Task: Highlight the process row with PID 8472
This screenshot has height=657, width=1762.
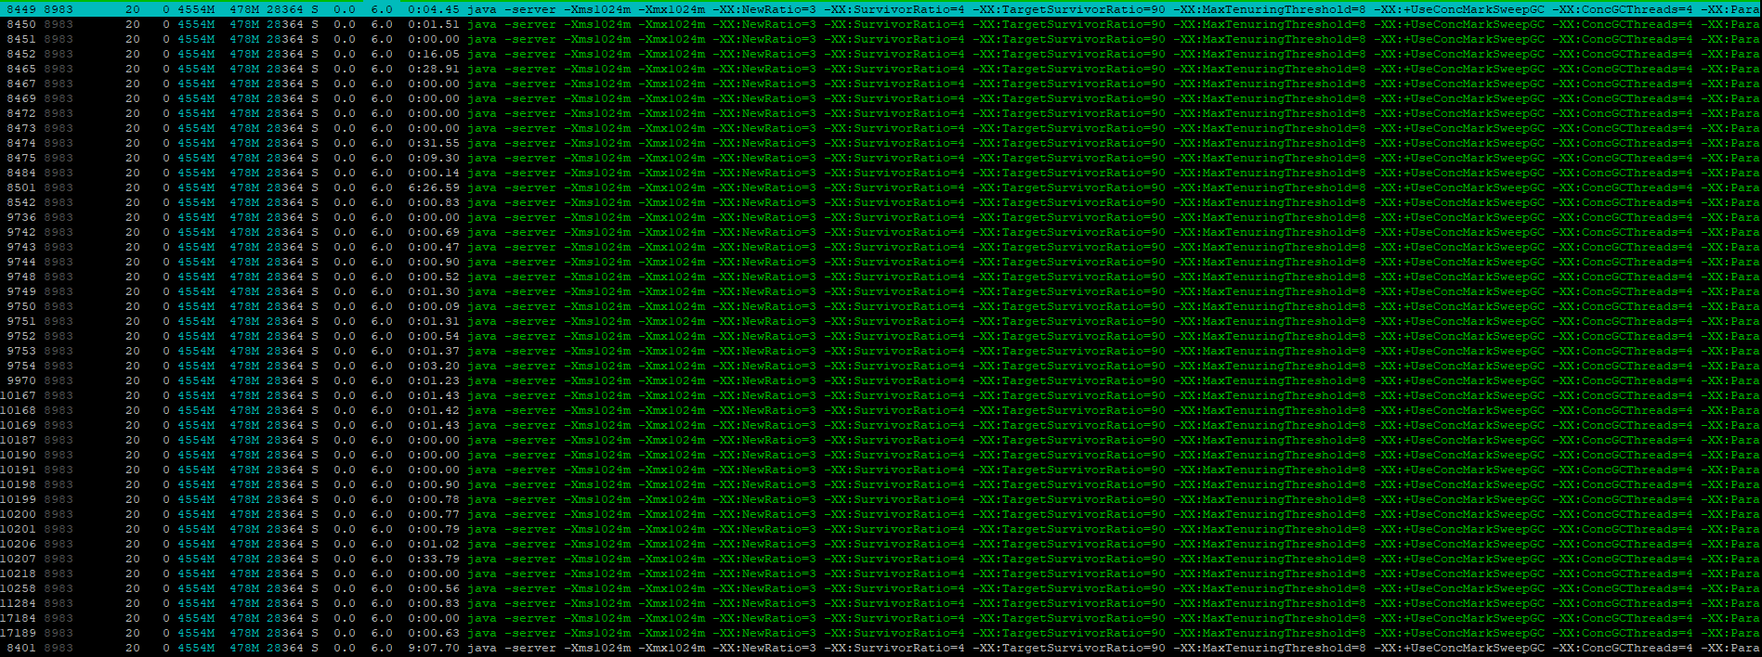Action: click(x=881, y=113)
